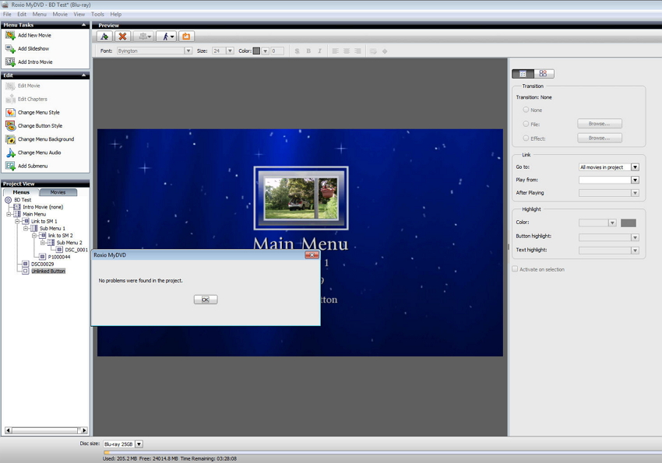Click the Add Slideshow icon
Screen dimensions: 662x463
(x=10, y=49)
